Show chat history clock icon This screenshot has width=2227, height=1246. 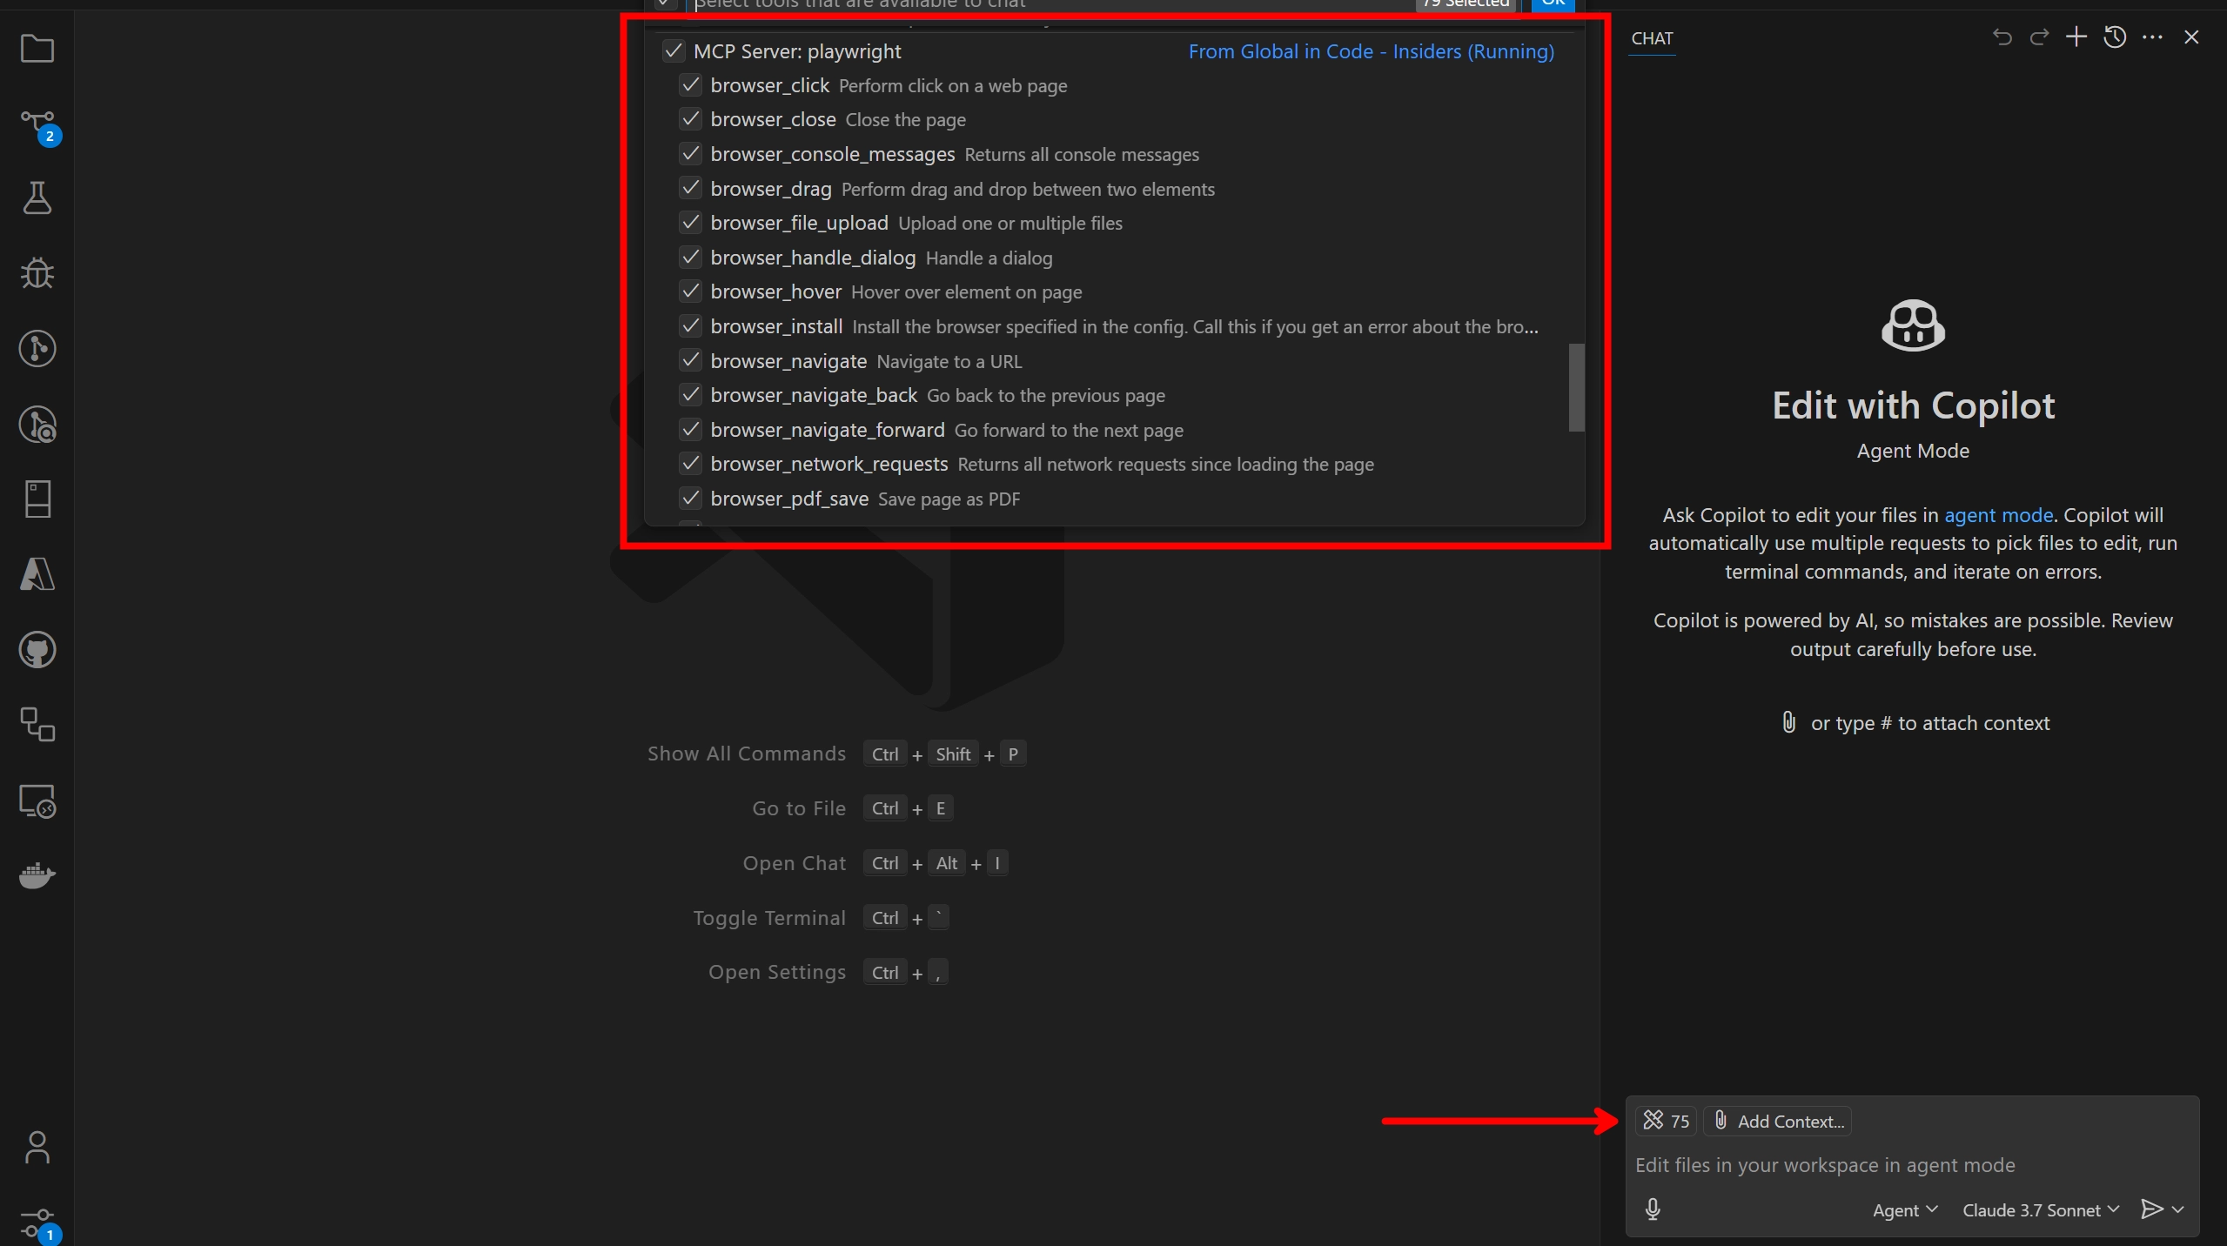pos(2115,37)
